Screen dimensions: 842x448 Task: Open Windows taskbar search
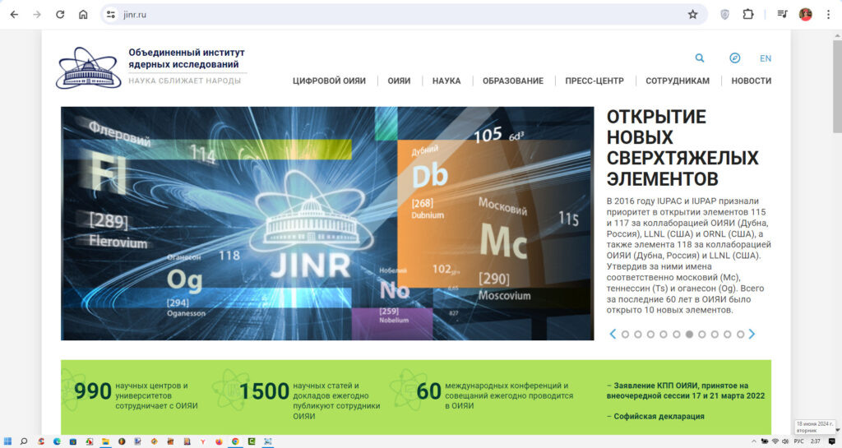pyautogui.click(x=24, y=441)
